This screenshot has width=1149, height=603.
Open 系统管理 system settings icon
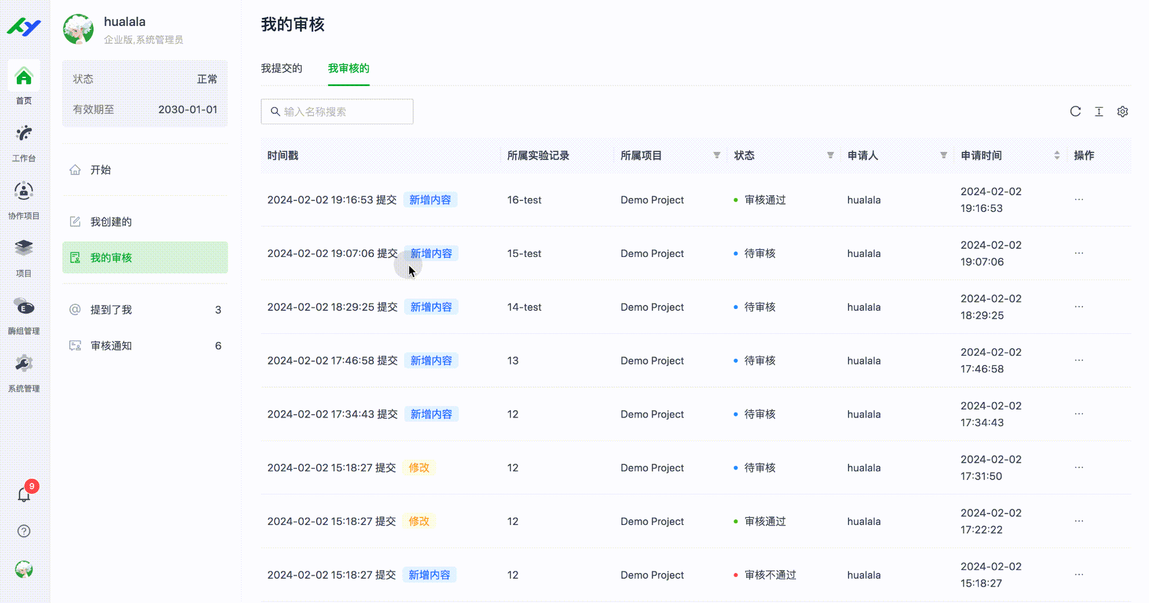(24, 364)
